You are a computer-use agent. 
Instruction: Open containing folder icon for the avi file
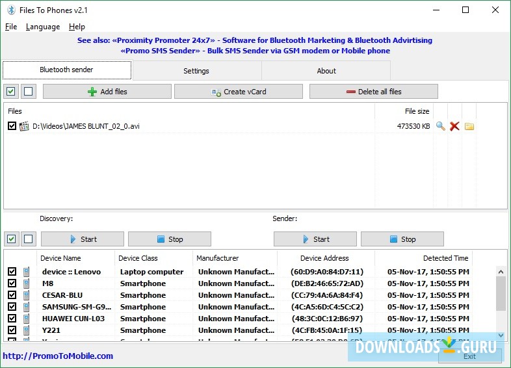point(469,126)
